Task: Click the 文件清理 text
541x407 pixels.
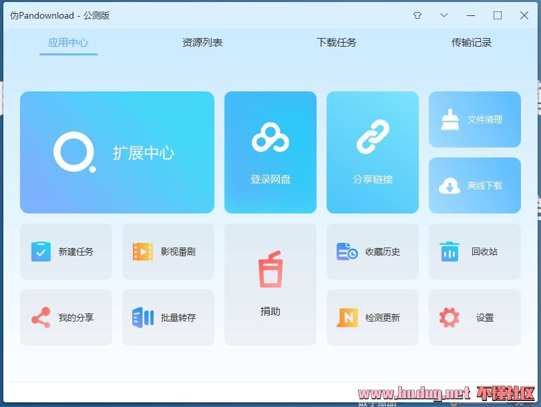Action: point(485,119)
